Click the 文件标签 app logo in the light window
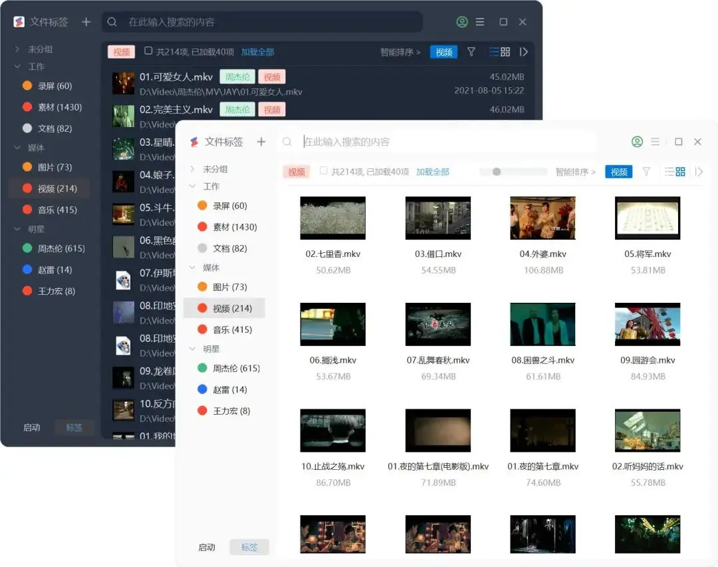This screenshot has width=718, height=567. point(194,142)
